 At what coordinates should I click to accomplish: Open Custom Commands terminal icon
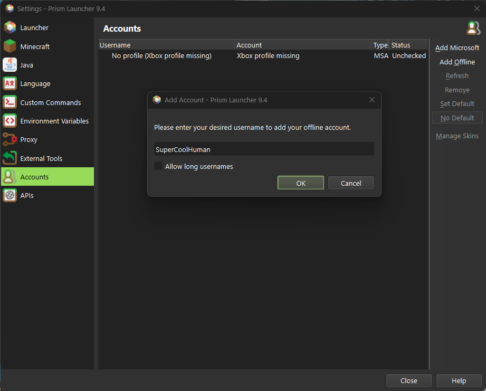click(10, 102)
